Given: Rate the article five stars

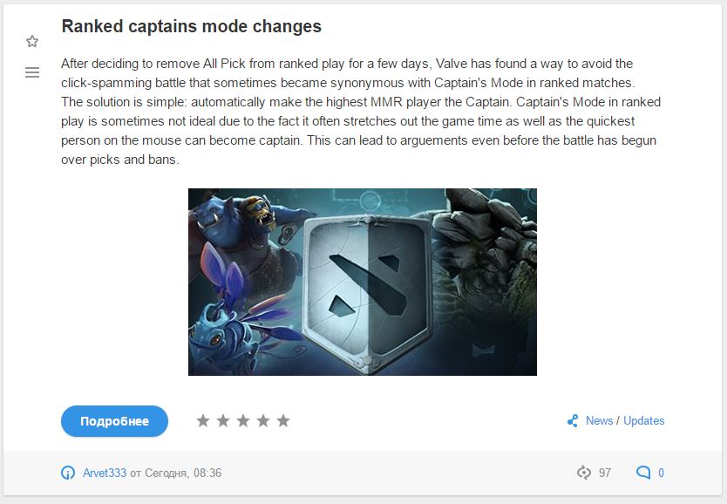Looking at the screenshot, I should coord(283,420).
